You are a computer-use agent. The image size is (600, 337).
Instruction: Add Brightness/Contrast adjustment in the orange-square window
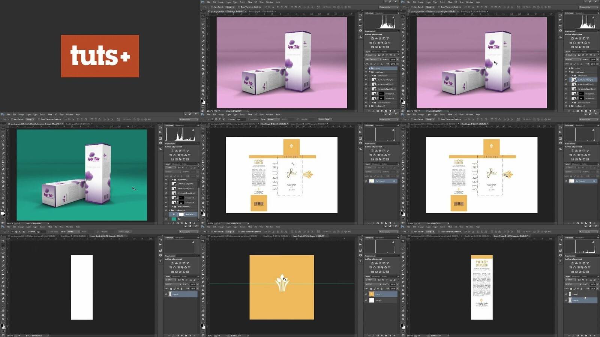coord(373,263)
